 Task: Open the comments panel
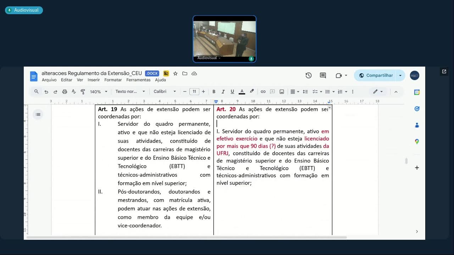tap(323, 75)
